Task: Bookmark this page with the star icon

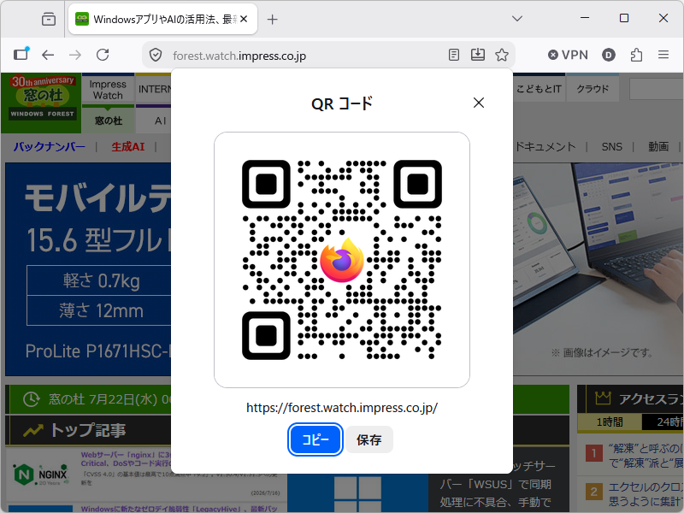Action: click(502, 55)
